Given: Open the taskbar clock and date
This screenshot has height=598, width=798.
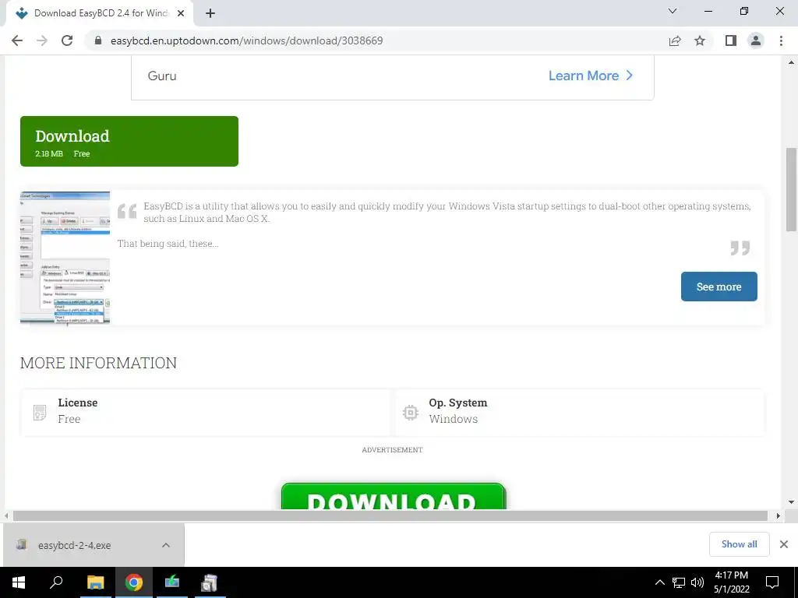Looking at the screenshot, I should [732, 582].
